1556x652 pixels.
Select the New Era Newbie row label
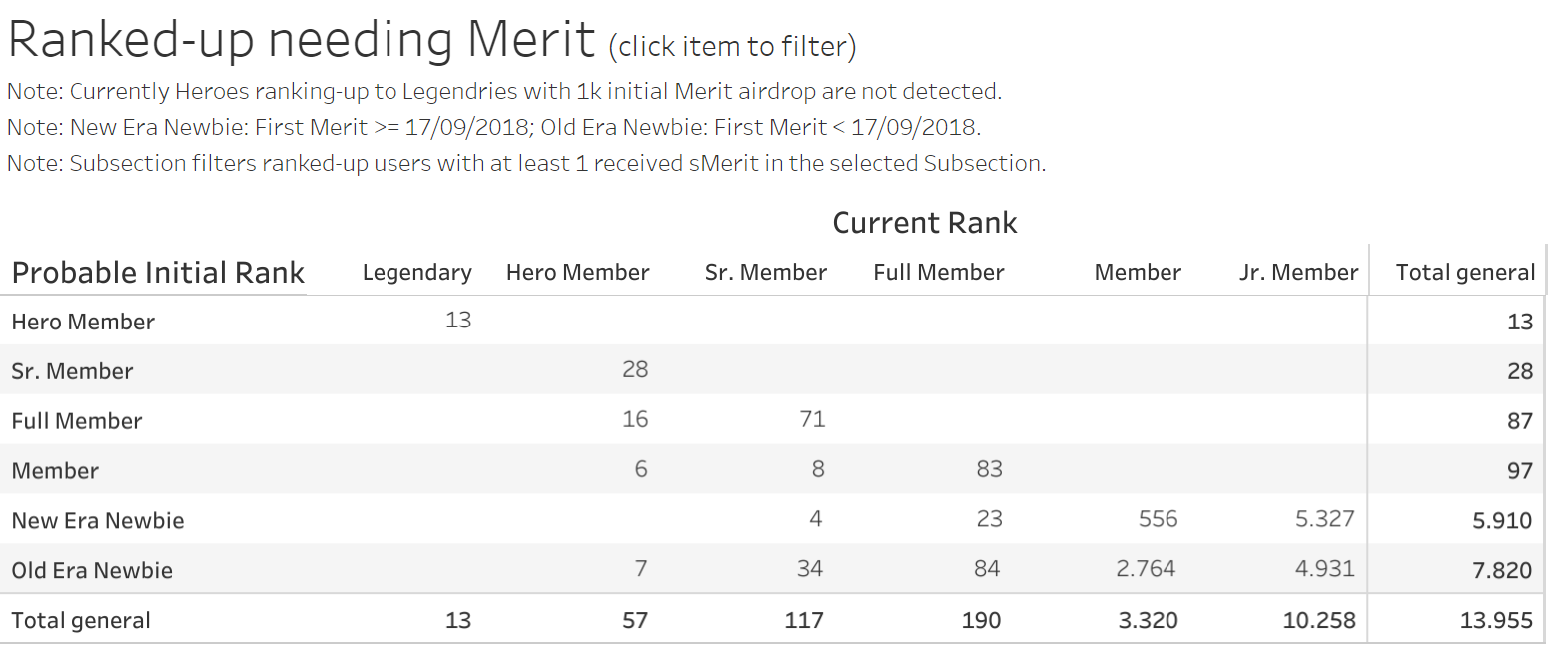pos(97,521)
